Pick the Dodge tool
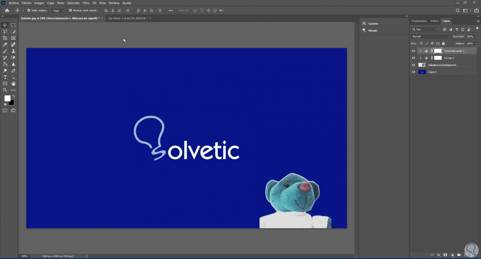Screen dimensions: 481x259 pyautogui.click(x=5, y=71)
